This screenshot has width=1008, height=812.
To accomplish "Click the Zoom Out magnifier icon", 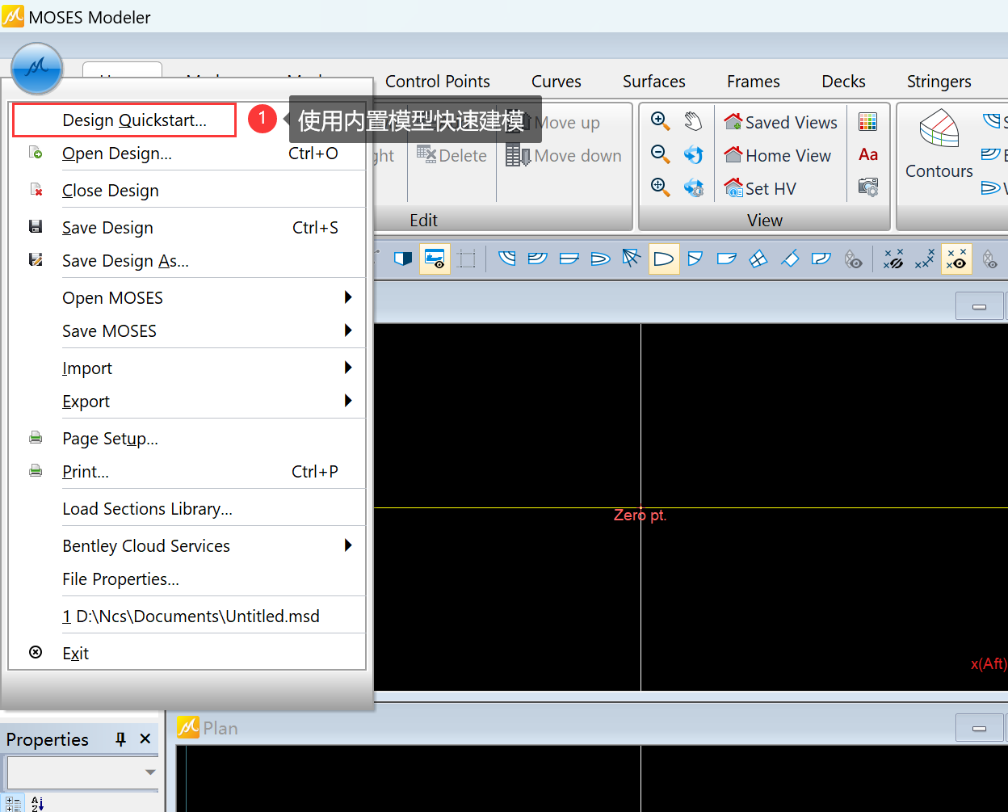I will pyautogui.click(x=660, y=154).
